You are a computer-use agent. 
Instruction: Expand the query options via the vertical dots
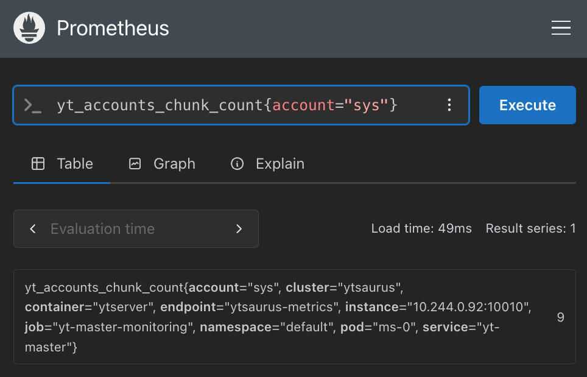pos(449,105)
